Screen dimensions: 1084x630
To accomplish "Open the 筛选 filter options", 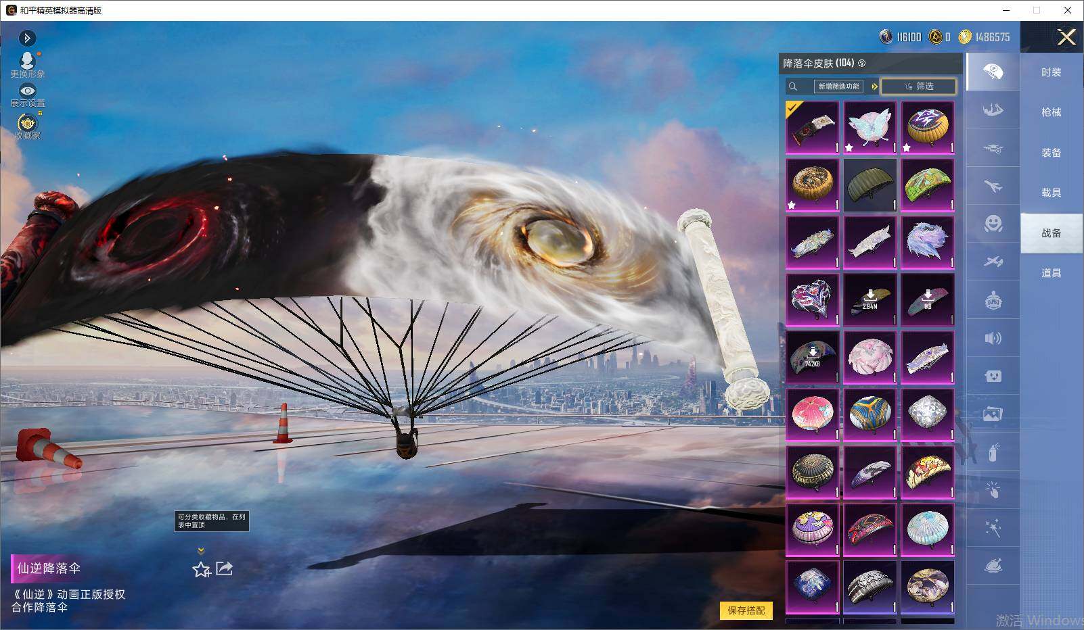I will point(918,87).
